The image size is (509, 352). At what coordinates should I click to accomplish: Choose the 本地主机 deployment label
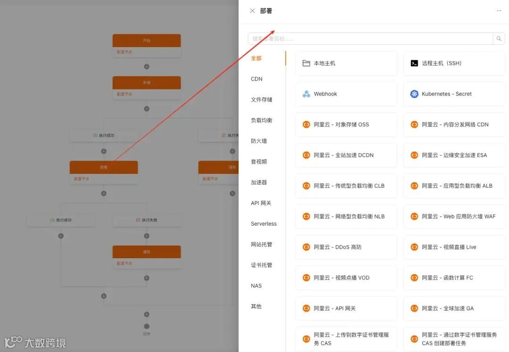[x=324, y=63]
